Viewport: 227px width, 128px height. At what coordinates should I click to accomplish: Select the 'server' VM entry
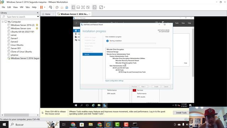click(x=13, y=35)
